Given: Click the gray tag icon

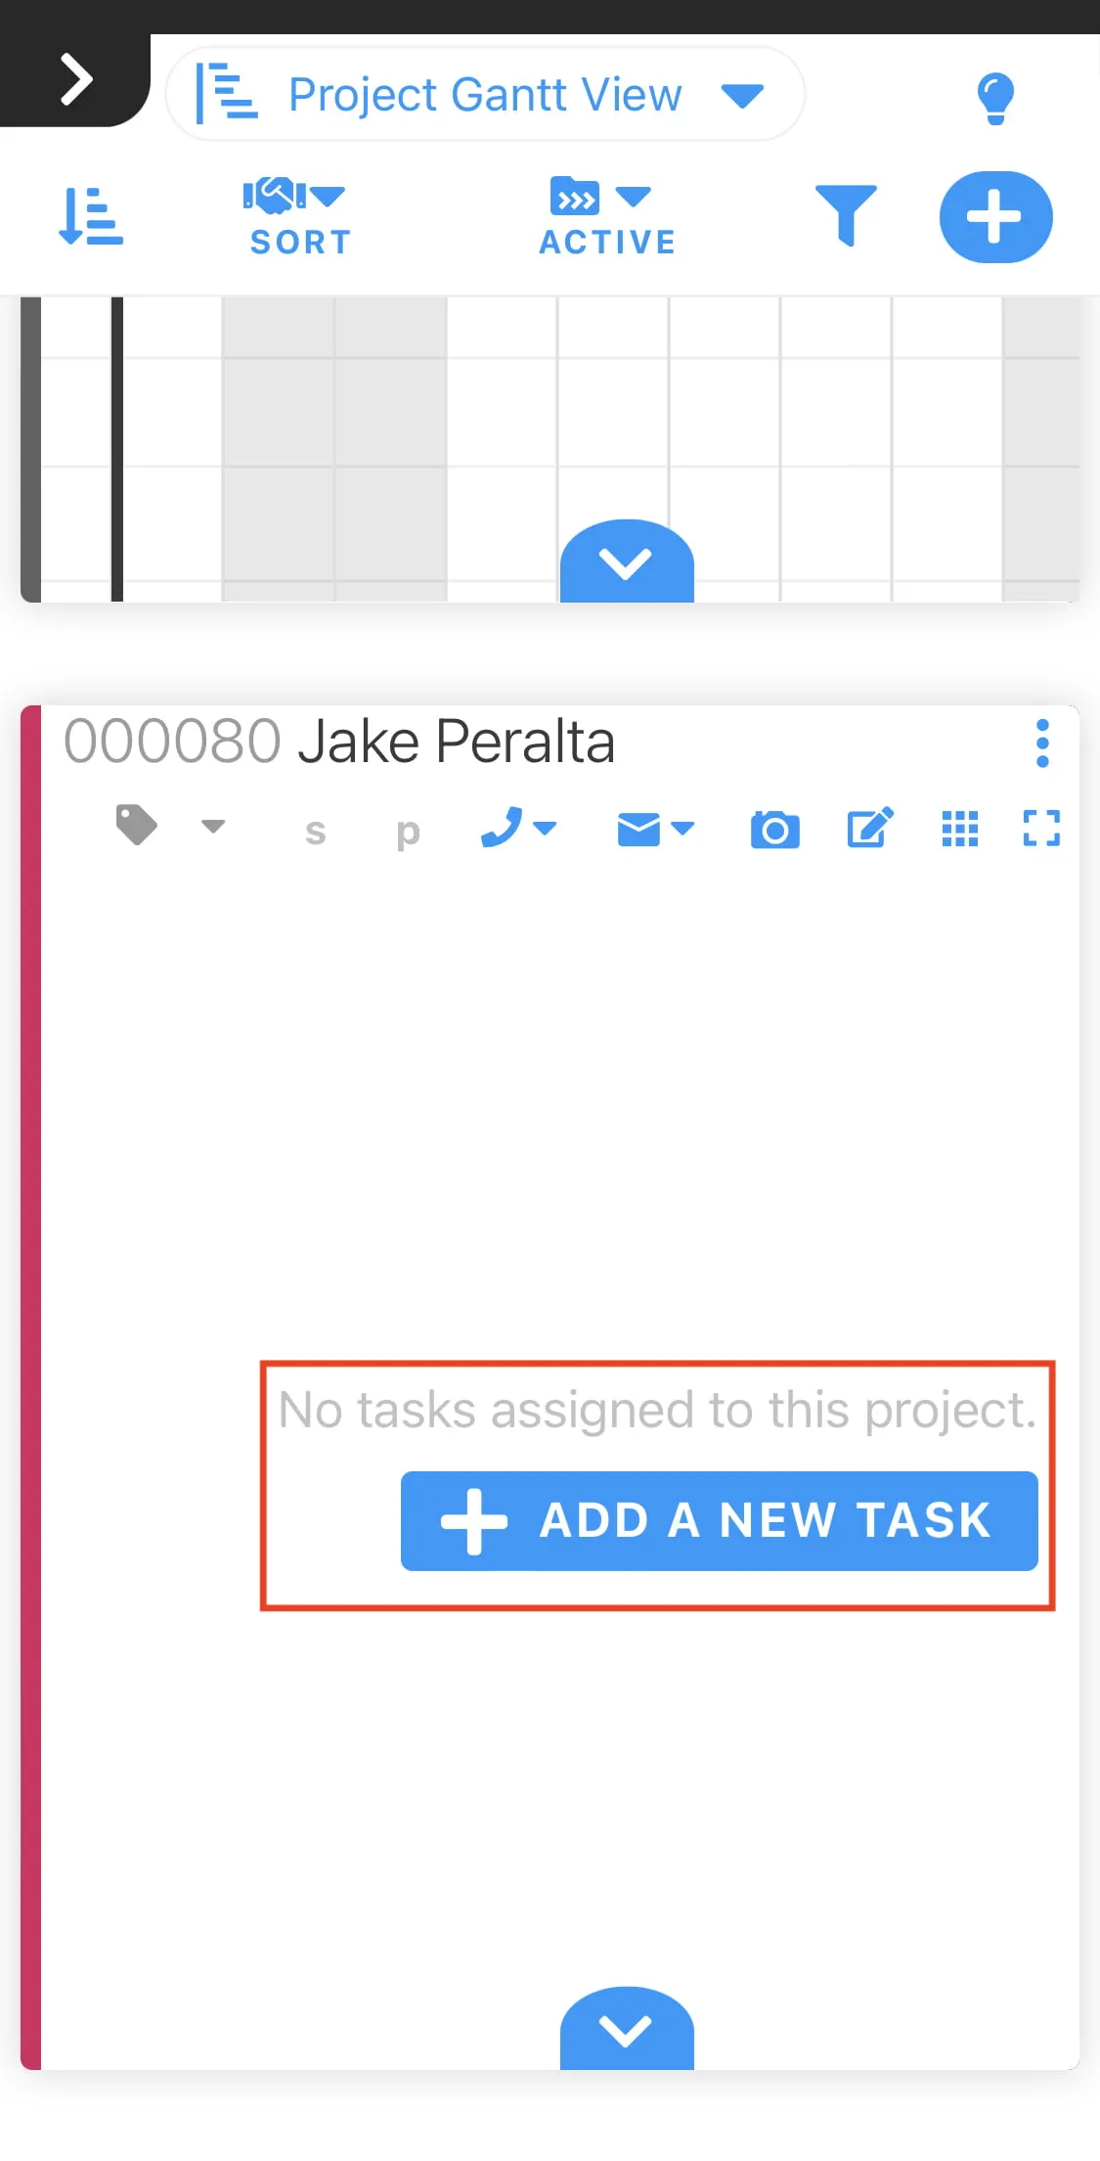Looking at the screenshot, I should pyautogui.click(x=137, y=825).
